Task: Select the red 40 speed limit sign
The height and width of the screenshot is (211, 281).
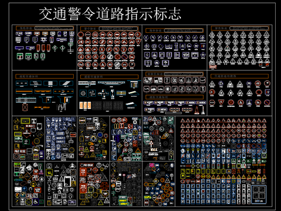Action: (258, 84)
